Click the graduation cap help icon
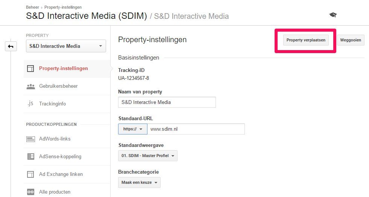Viewport: 369px width, 197px height. pyautogui.click(x=333, y=15)
